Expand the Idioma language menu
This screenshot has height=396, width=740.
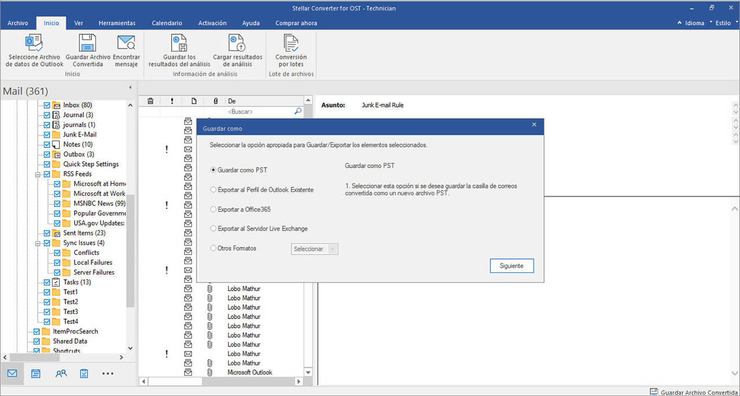click(694, 23)
